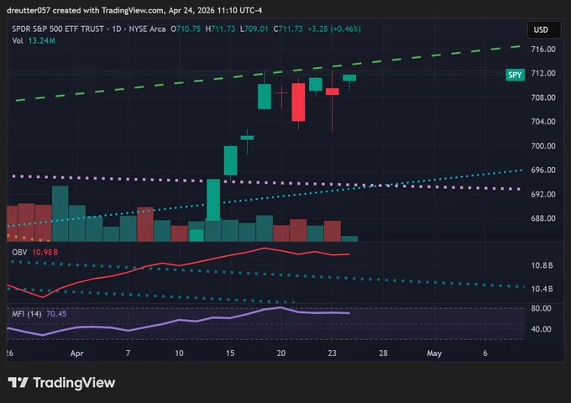Click the 6 date axis label after May
Viewport: 571px width, 403px height.
point(485,353)
